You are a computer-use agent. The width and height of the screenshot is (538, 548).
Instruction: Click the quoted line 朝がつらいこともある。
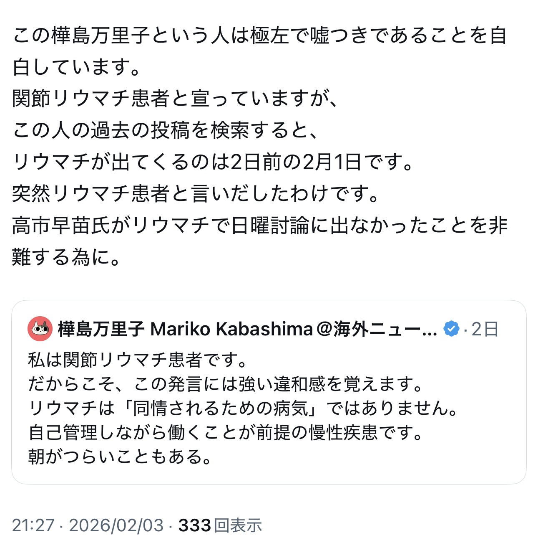click(121, 457)
